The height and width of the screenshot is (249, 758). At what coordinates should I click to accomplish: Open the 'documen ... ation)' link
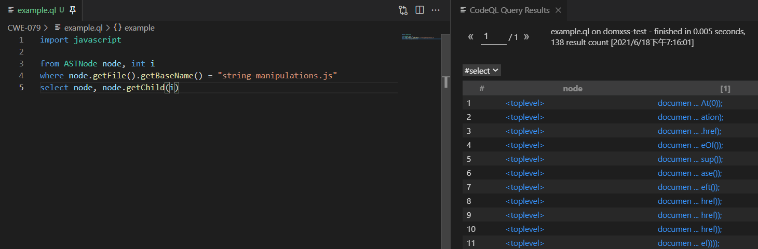point(690,117)
